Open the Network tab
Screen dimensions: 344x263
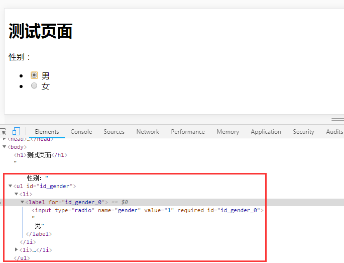point(148,132)
